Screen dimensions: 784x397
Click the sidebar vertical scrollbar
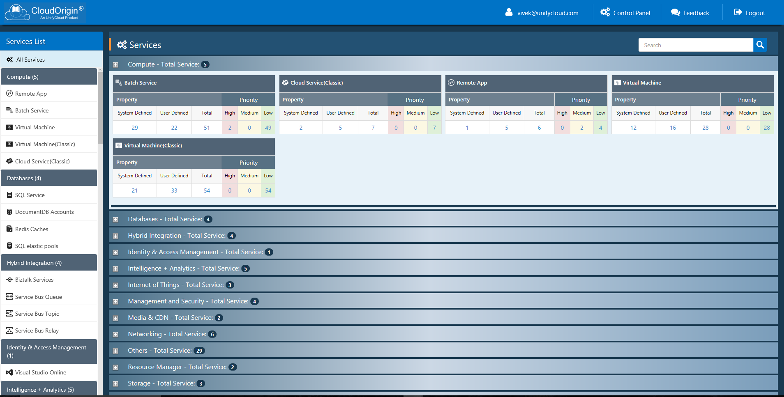pos(100,107)
